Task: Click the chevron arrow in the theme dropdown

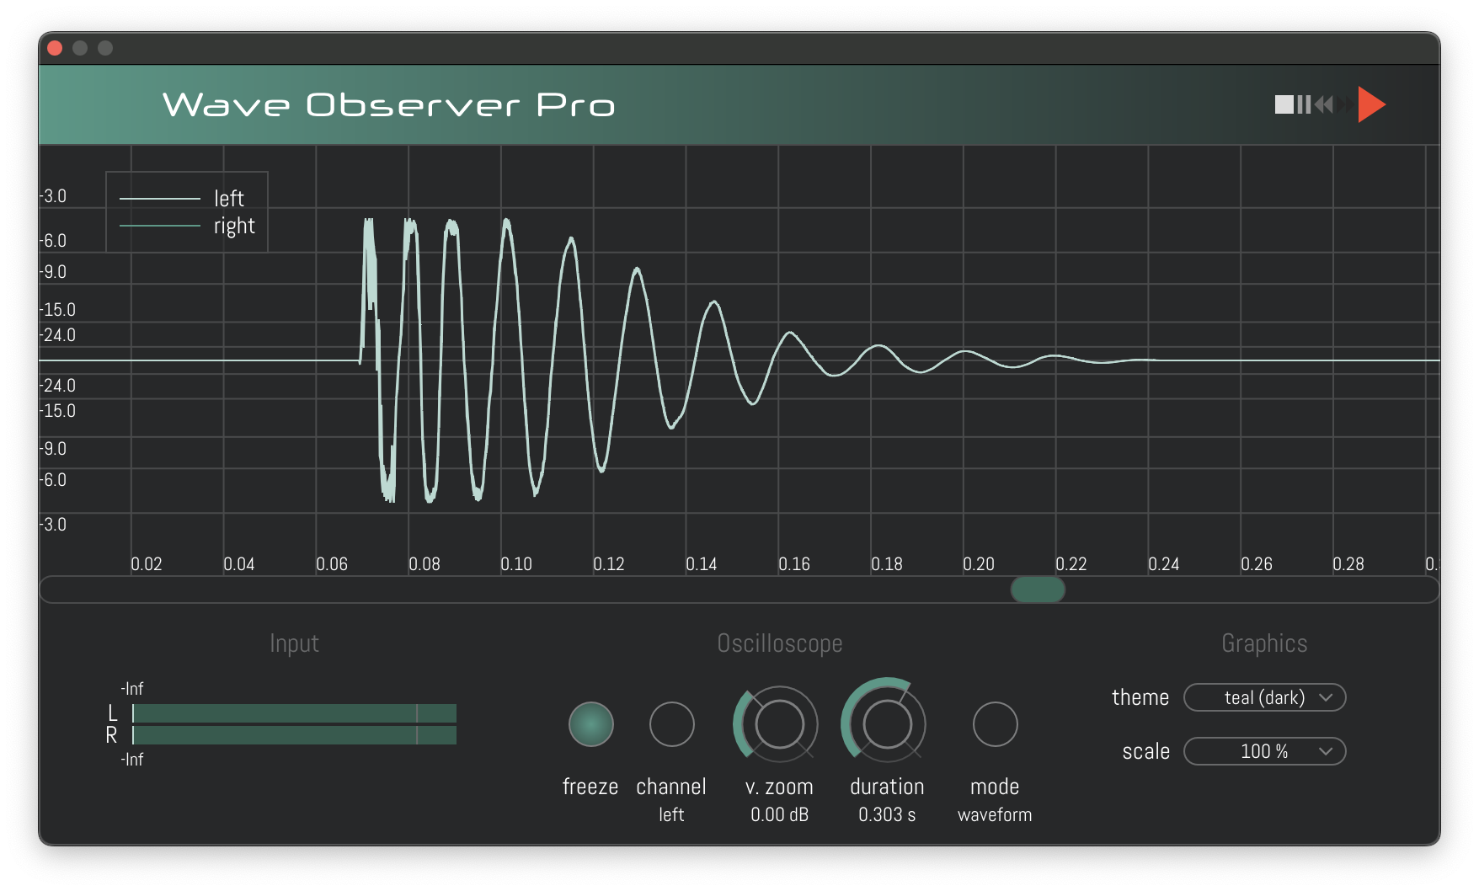Action: coord(1326,697)
